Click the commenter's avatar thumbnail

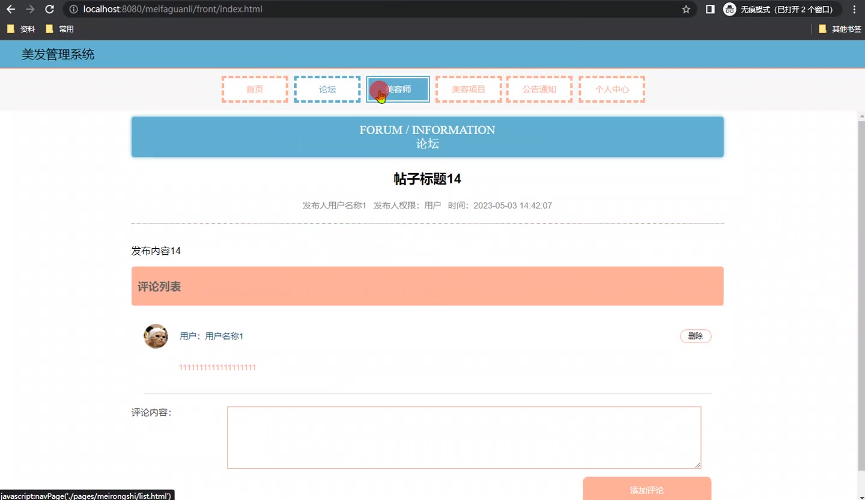click(156, 336)
